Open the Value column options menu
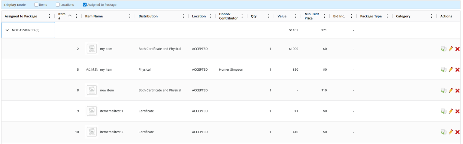 296,16
